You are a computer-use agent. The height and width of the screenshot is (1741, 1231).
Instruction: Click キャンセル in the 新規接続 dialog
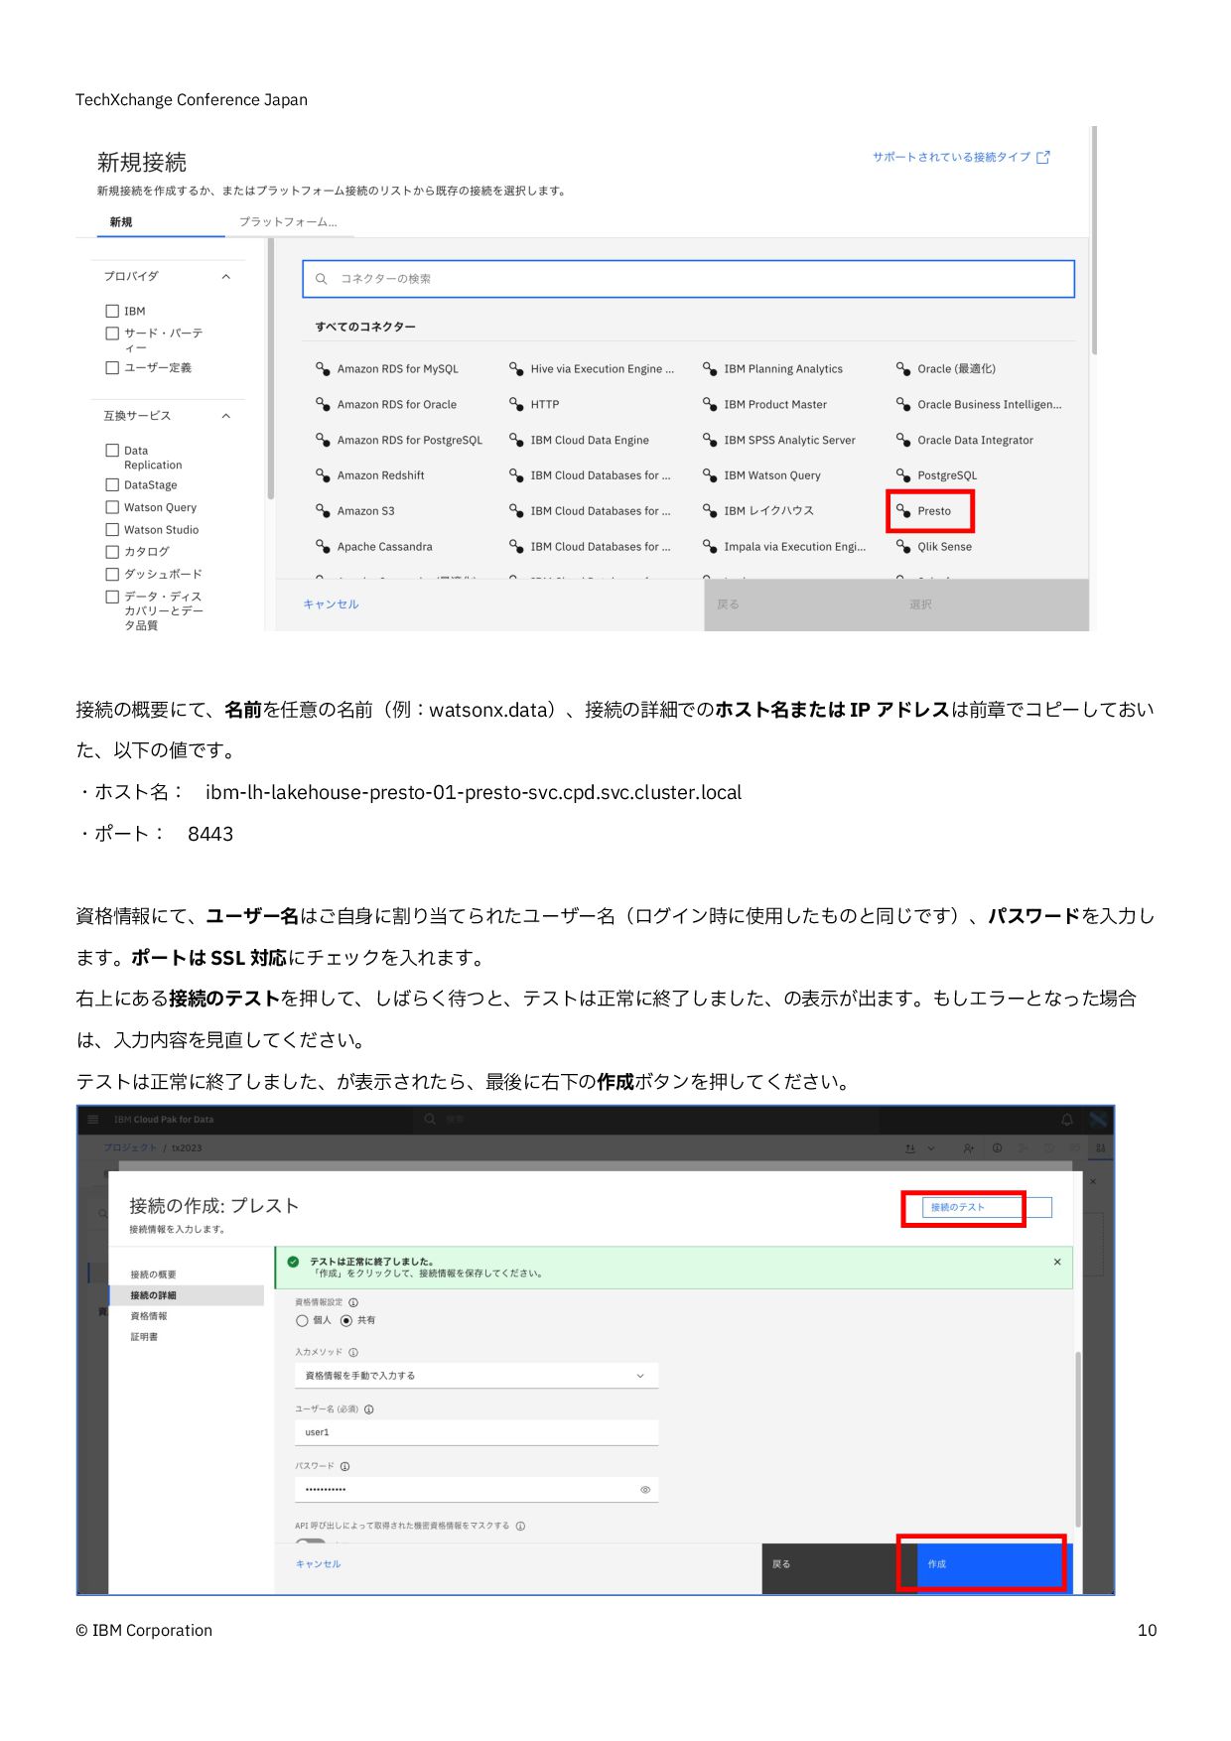click(331, 603)
